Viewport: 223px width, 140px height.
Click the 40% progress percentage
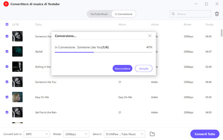[x=149, y=47]
